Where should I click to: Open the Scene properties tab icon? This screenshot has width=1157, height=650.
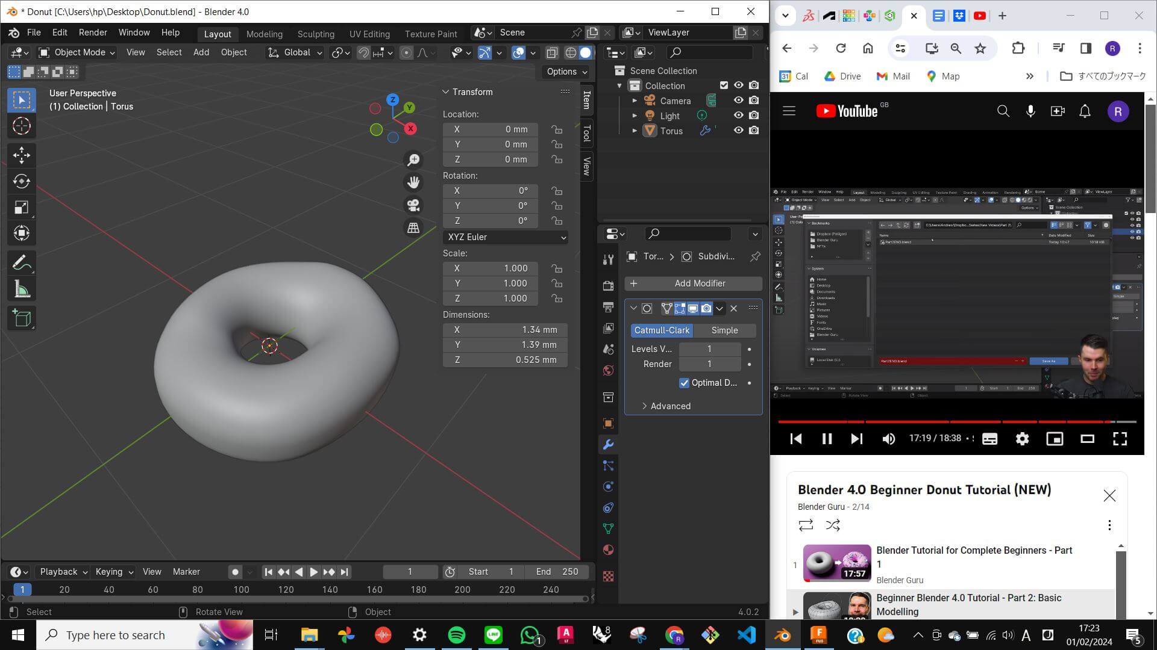(x=608, y=349)
